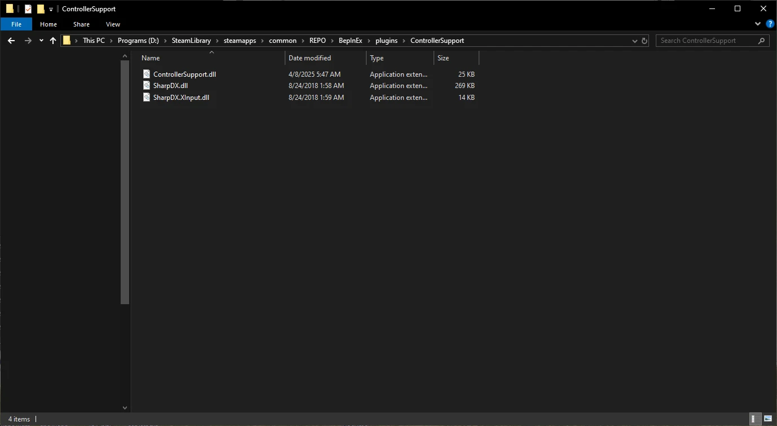Click the Up one level arrow
Viewport: 777px width, 426px height.
(x=53, y=41)
